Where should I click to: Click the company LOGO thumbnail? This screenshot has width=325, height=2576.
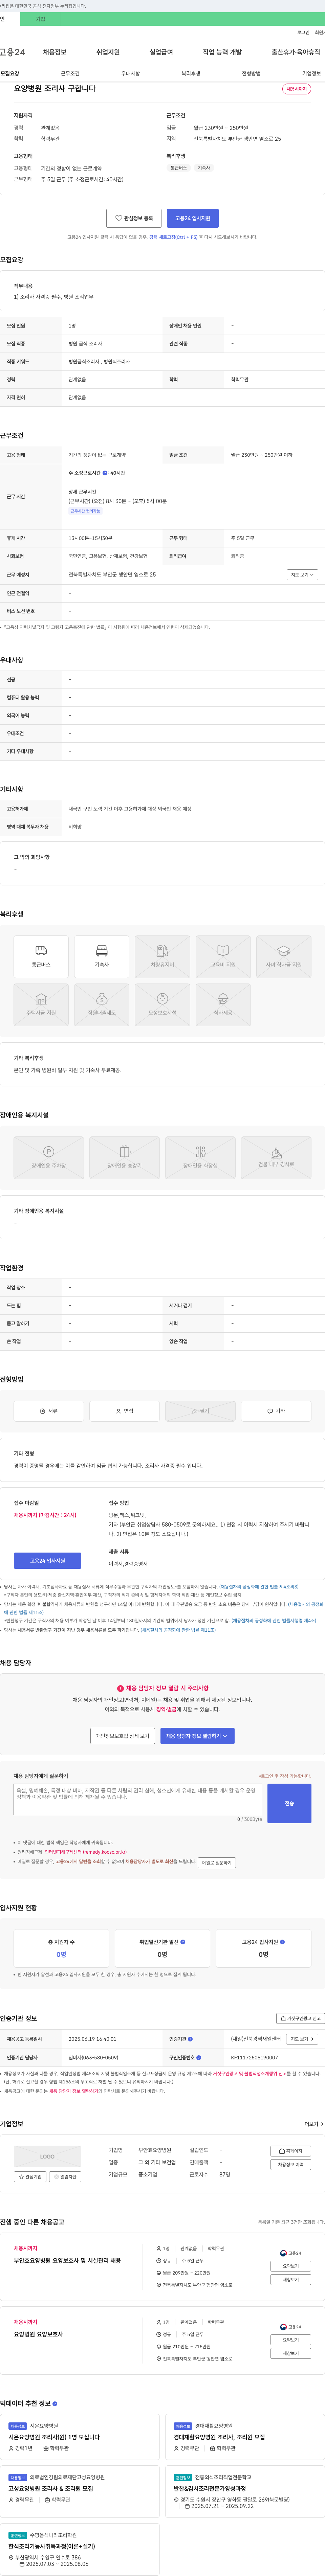(47, 2156)
